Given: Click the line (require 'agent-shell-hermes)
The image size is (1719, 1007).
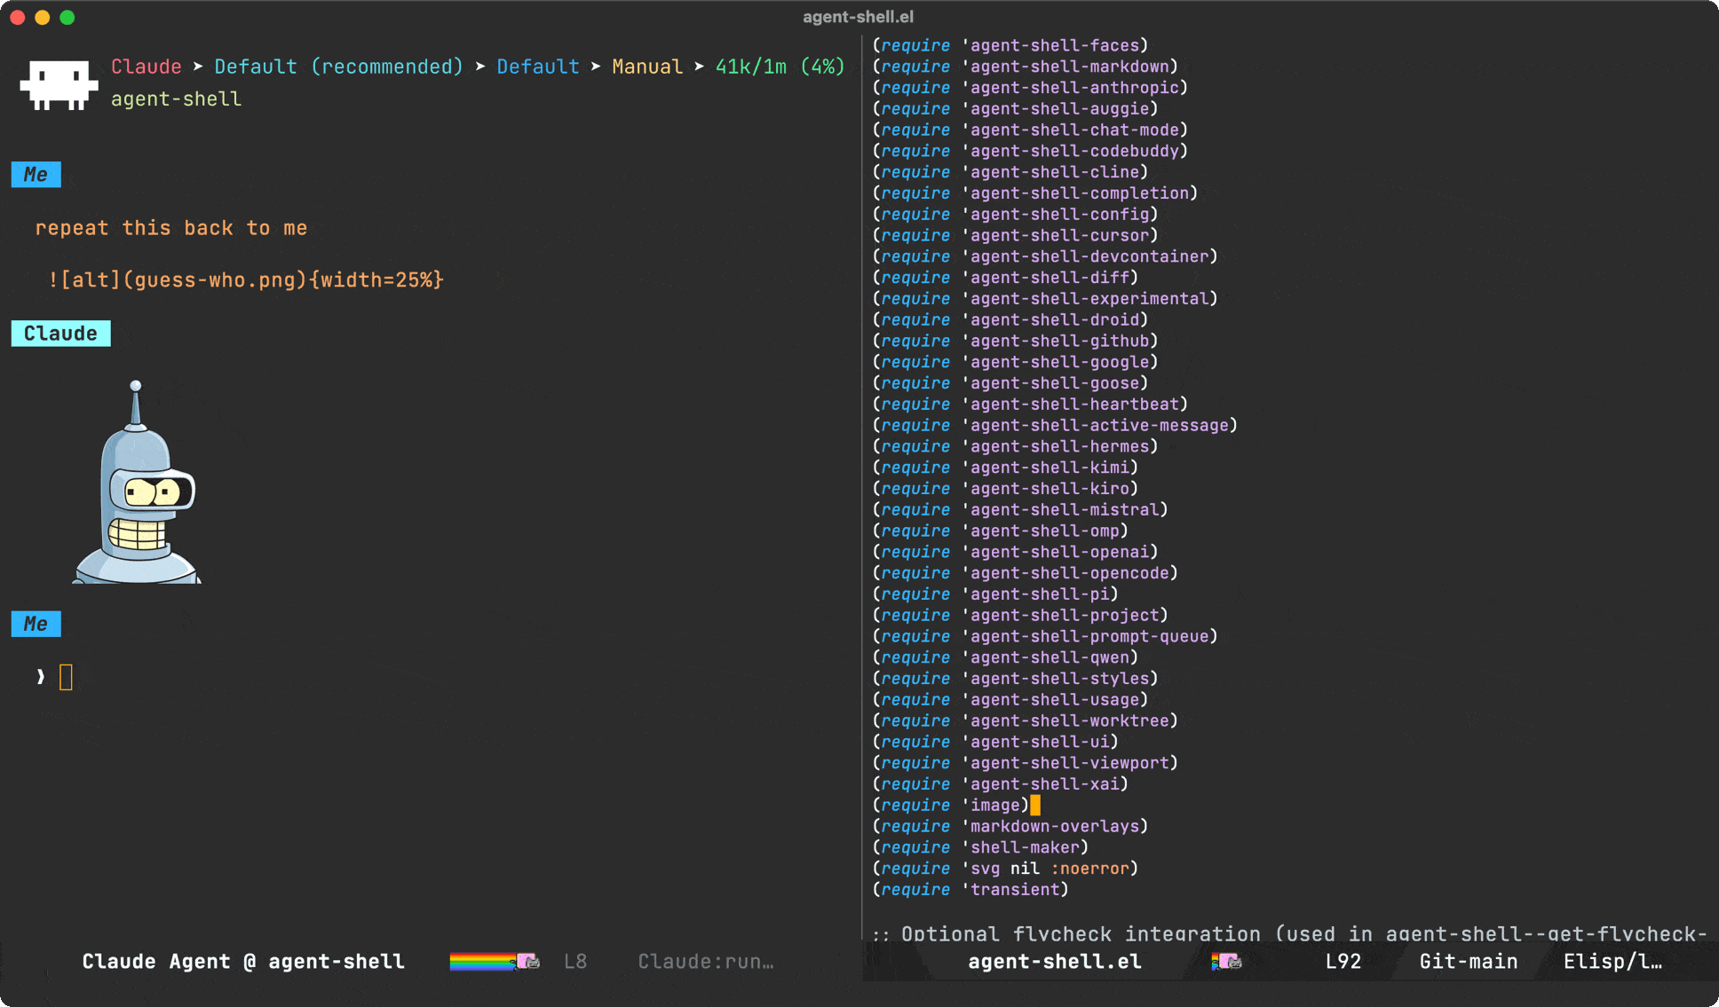Looking at the screenshot, I should [x=1015, y=447].
